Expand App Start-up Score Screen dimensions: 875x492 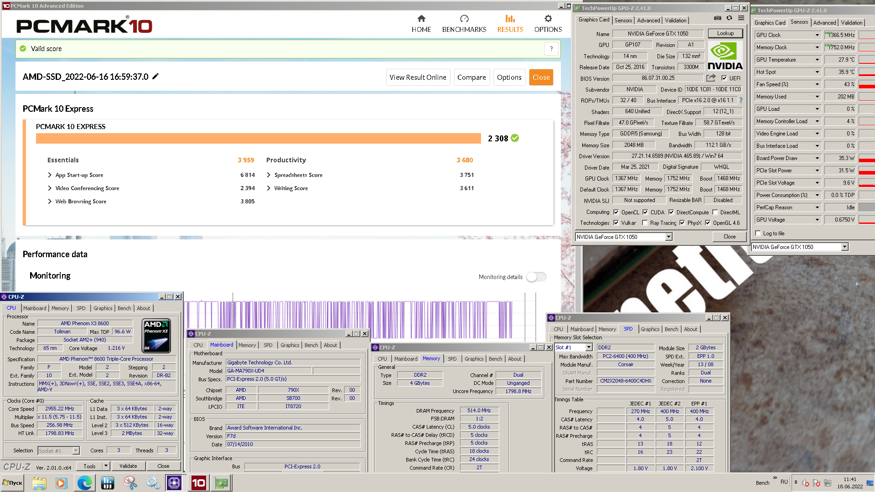50,175
